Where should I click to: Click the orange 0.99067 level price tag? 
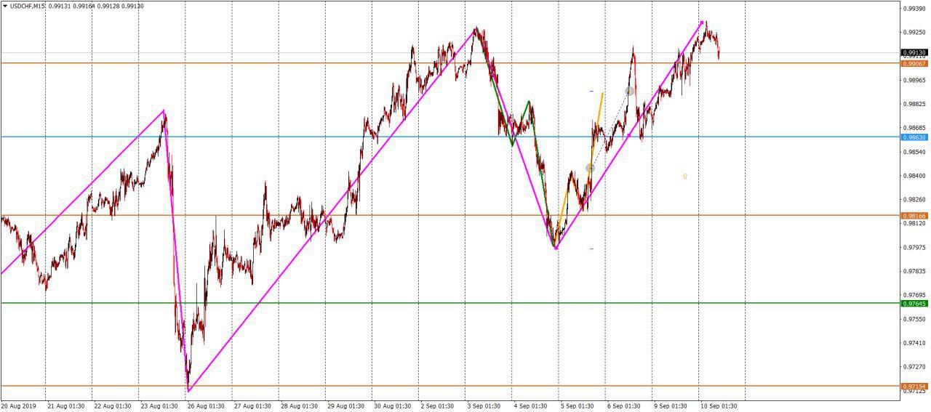914,63
